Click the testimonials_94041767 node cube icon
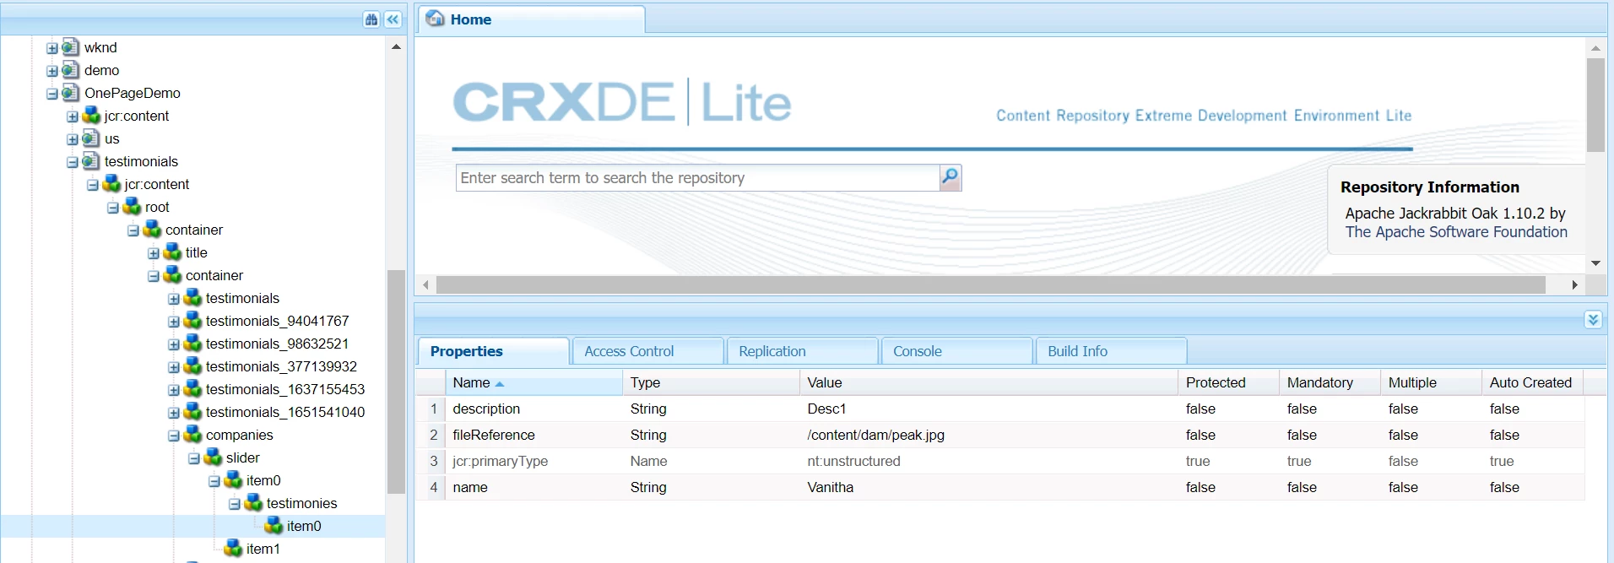This screenshot has height=563, width=1614. coord(192,321)
